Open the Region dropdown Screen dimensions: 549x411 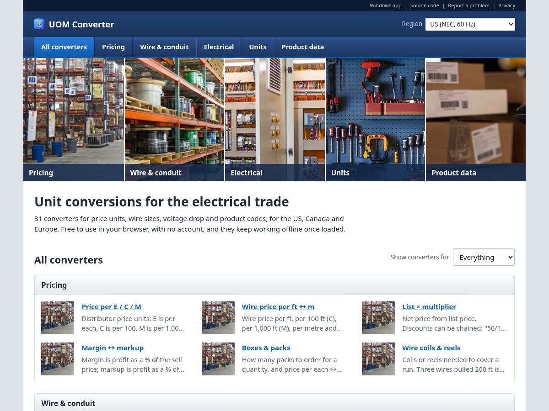[x=470, y=24]
